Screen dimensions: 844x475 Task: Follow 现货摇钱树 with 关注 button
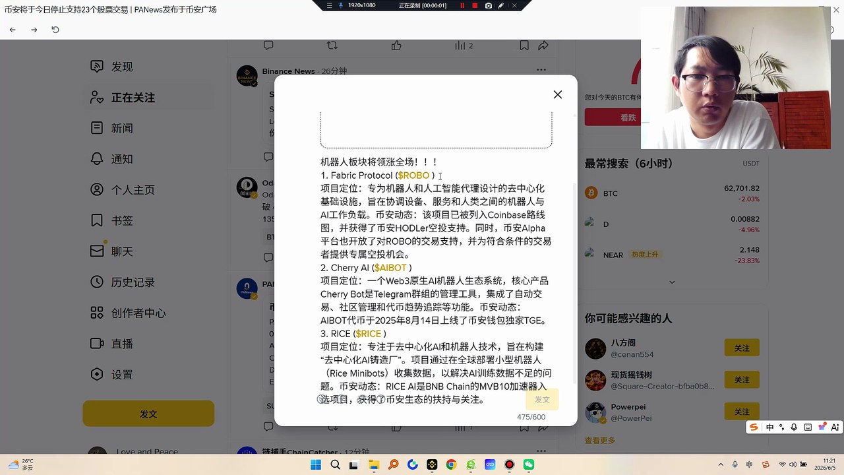coord(742,379)
